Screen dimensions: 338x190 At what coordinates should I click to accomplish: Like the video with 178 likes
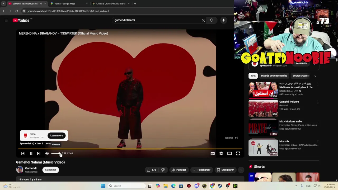(151, 170)
